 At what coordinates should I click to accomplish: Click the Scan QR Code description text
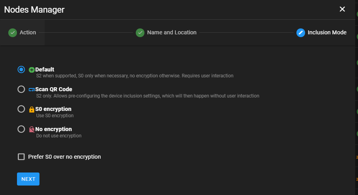pos(148,96)
